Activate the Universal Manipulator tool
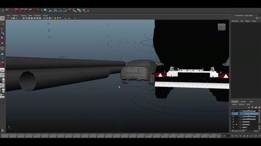261x146 pixels. pos(2,49)
